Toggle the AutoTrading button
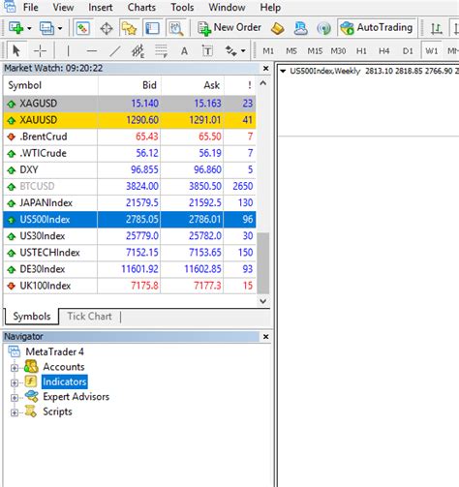This screenshot has width=459, height=487. coord(377,28)
